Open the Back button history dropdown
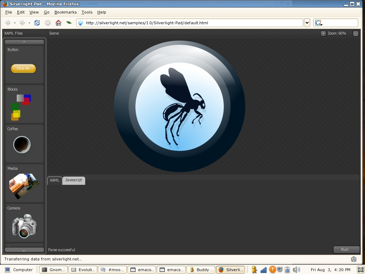Screen dimensions: 365x274 pyautogui.click(x=15, y=23)
